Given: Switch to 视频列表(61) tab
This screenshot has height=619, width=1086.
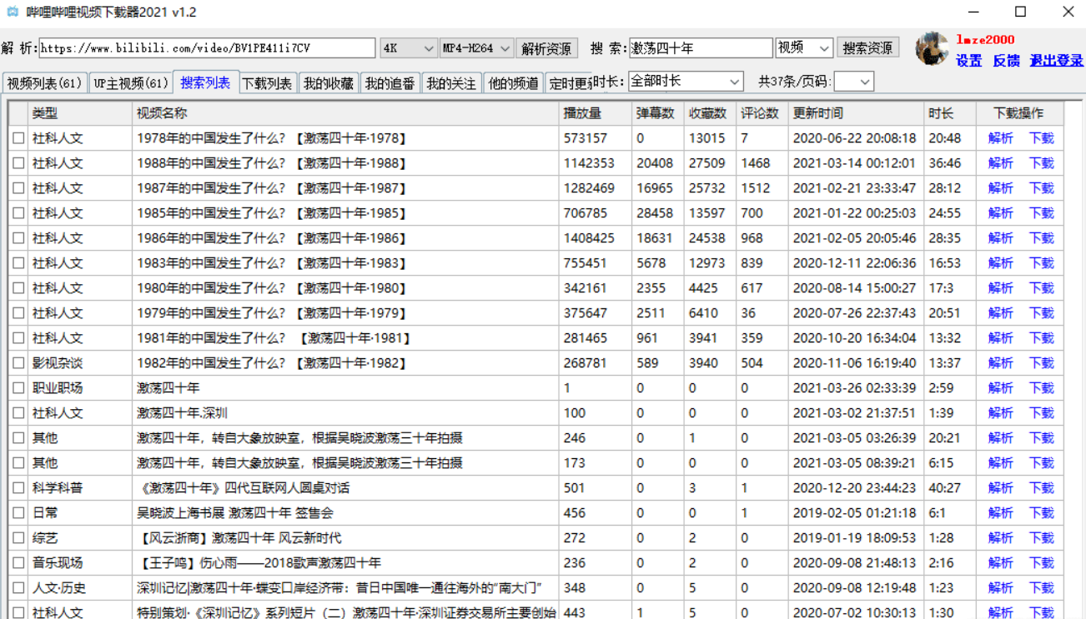Looking at the screenshot, I should tap(45, 83).
